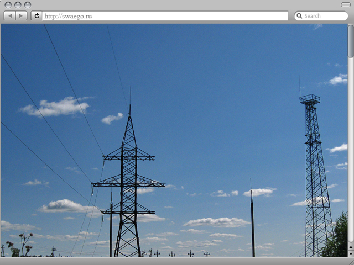
Task: Reload the page with the refresh icon
Action: coord(37,16)
